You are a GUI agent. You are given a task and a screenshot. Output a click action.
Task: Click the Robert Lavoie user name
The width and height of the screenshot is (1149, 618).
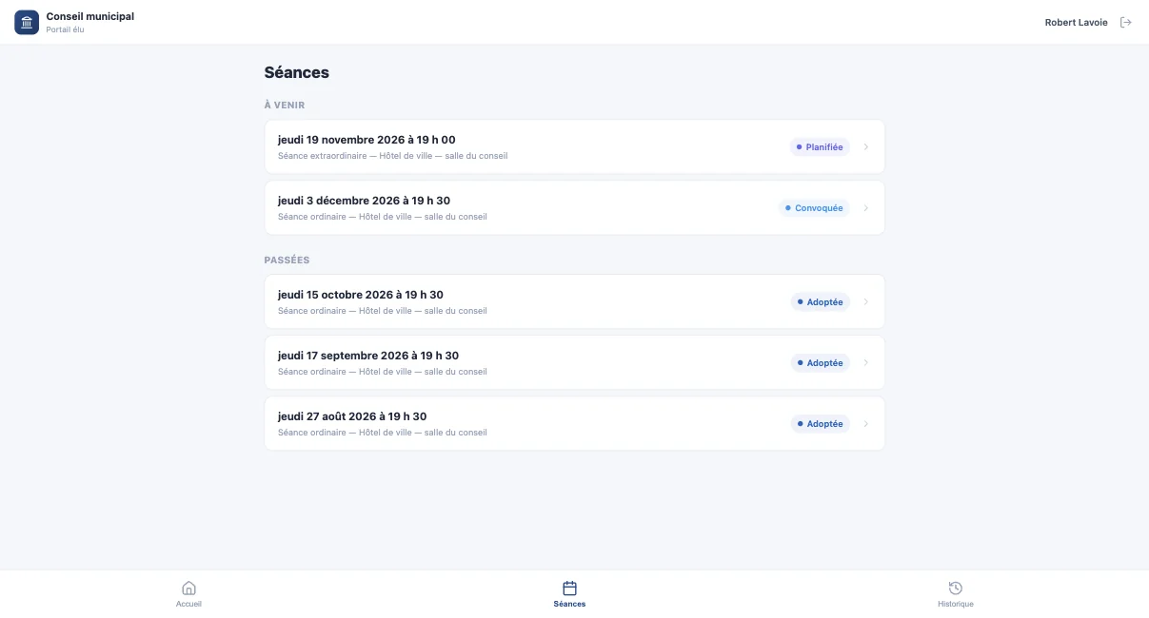1076,22
